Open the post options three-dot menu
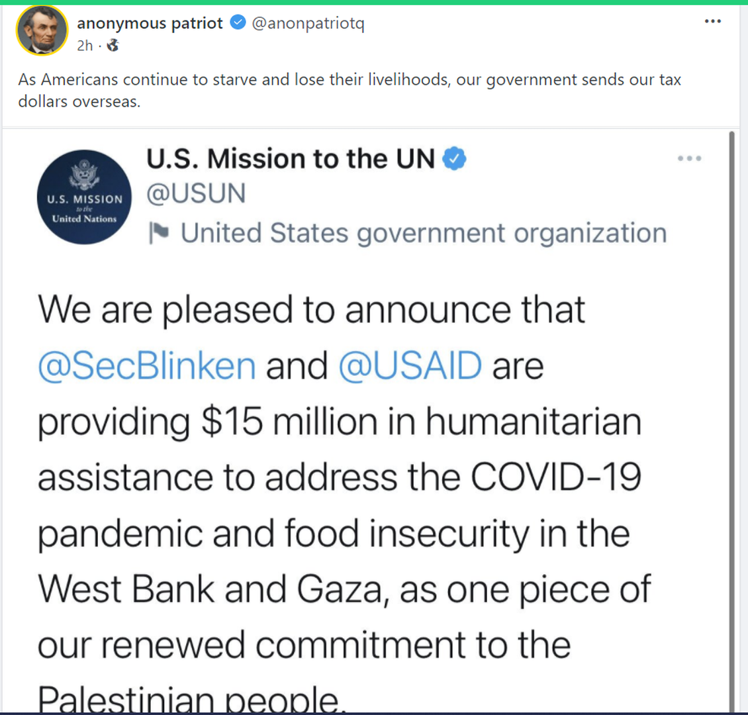The image size is (748, 715). tap(712, 22)
